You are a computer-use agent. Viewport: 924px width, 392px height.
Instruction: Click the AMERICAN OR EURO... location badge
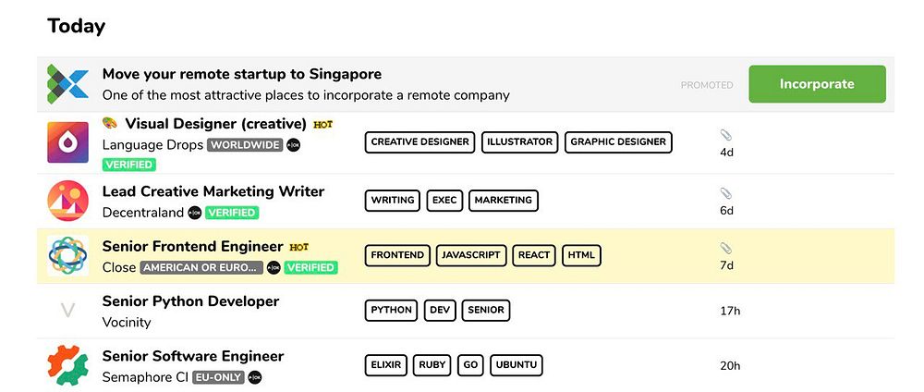tap(201, 267)
